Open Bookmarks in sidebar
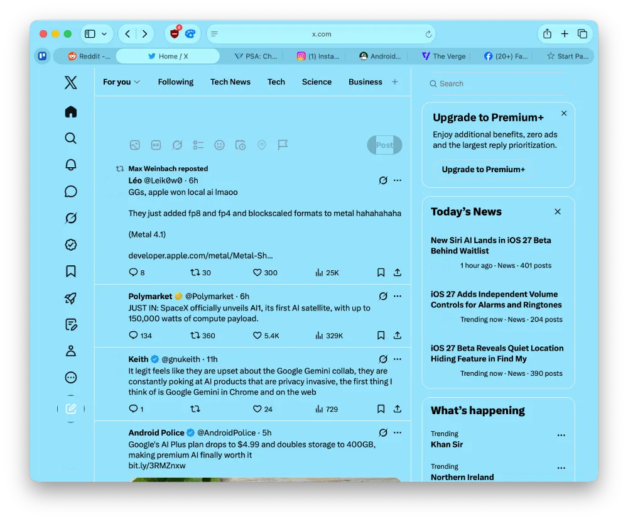Screen dimensions: 628x521 (71, 271)
